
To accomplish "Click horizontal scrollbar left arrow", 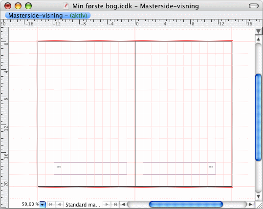I will click(x=123, y=205).
